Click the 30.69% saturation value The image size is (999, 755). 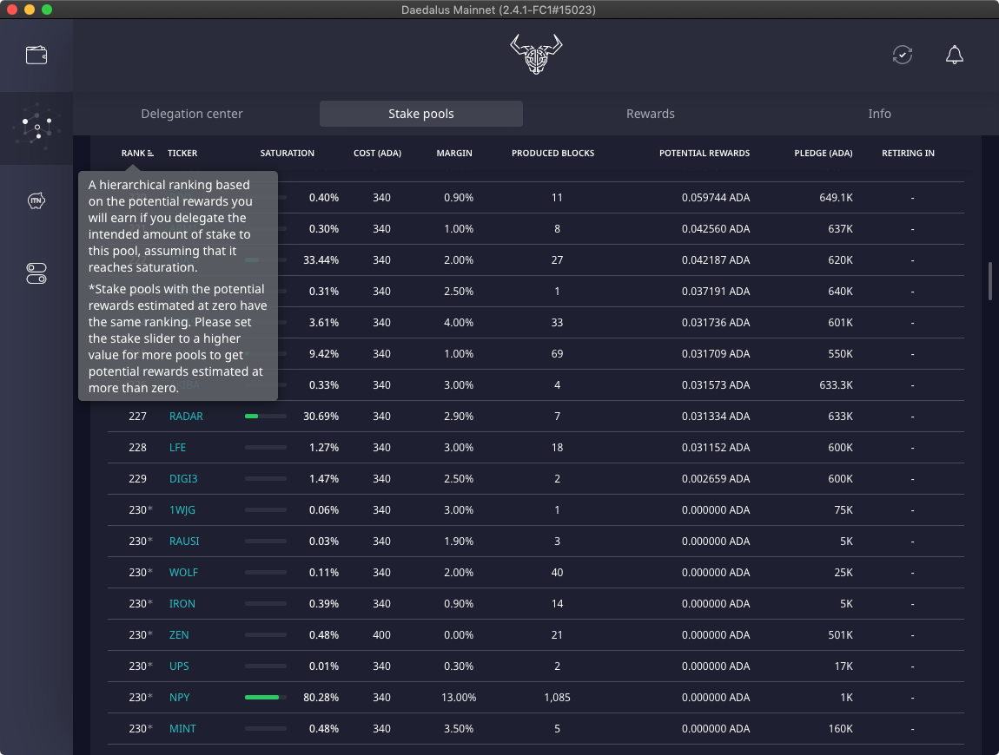pyautogui.click(x=321, y=417)
